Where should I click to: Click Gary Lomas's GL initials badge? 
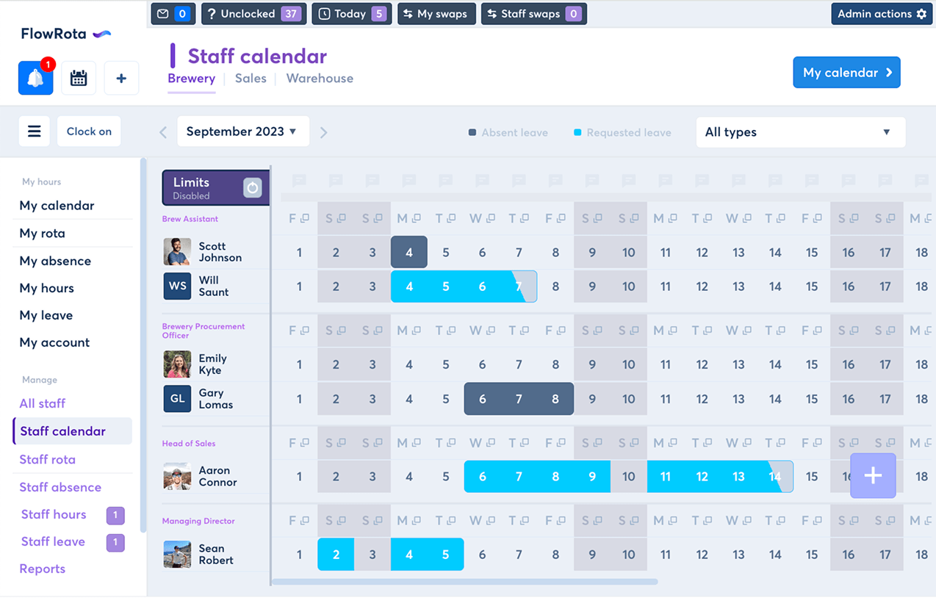[x=177, y=398]
